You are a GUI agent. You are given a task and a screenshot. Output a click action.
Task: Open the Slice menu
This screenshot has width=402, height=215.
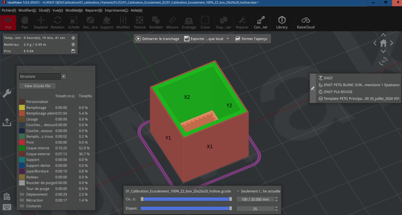pyautogui.click(x=44, y=10)
